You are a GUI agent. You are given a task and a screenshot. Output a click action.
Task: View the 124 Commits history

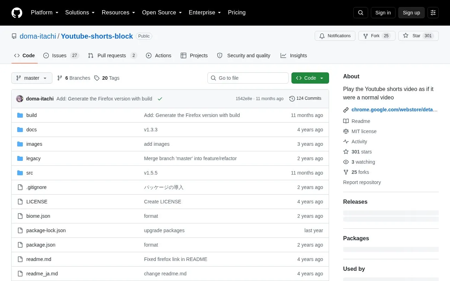point(305,99)
